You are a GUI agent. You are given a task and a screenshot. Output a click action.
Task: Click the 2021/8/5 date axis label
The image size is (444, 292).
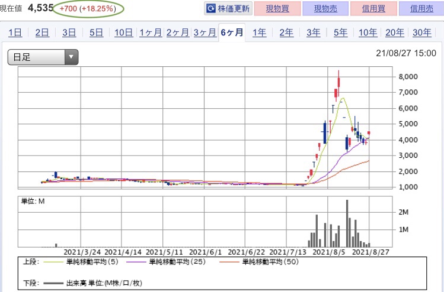click(329, 252)
